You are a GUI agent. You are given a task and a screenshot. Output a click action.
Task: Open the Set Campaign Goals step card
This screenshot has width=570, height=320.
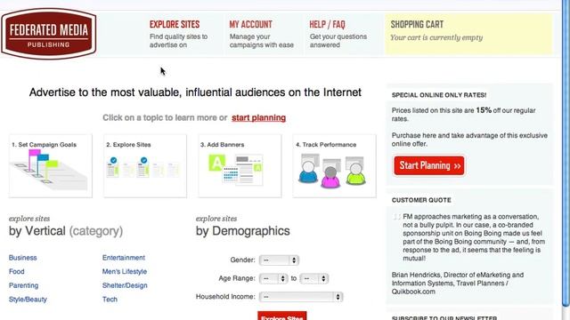click(x=51, y=166)
